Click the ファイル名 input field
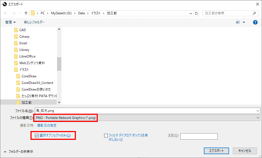 click(147, 111)
